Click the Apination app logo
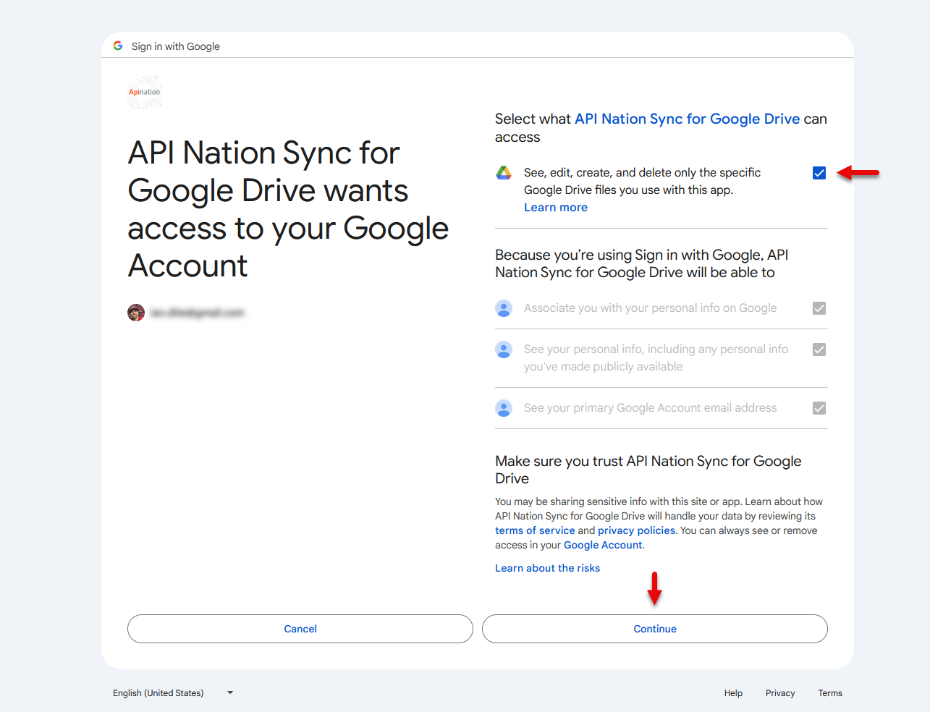Viewport: 930px width, 712px height. (145, 93)
